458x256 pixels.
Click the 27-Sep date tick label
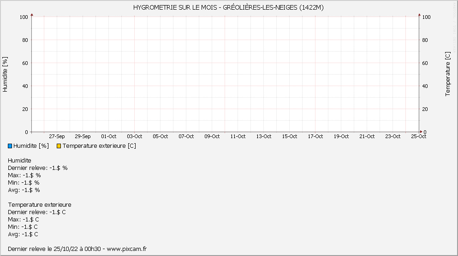[57, 136]
